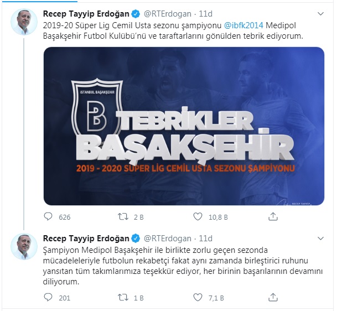This screenshot has width=337, height=311.
Task: Reply to the second tweet with 201 replies
Action: 48,298
